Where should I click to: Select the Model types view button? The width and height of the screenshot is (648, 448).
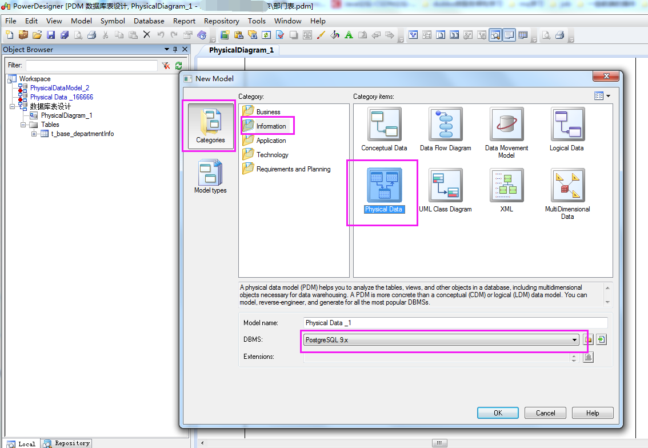210,177
